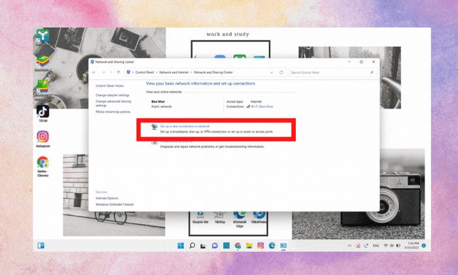Go forward in the Control Panel window

tap(103, 73)
